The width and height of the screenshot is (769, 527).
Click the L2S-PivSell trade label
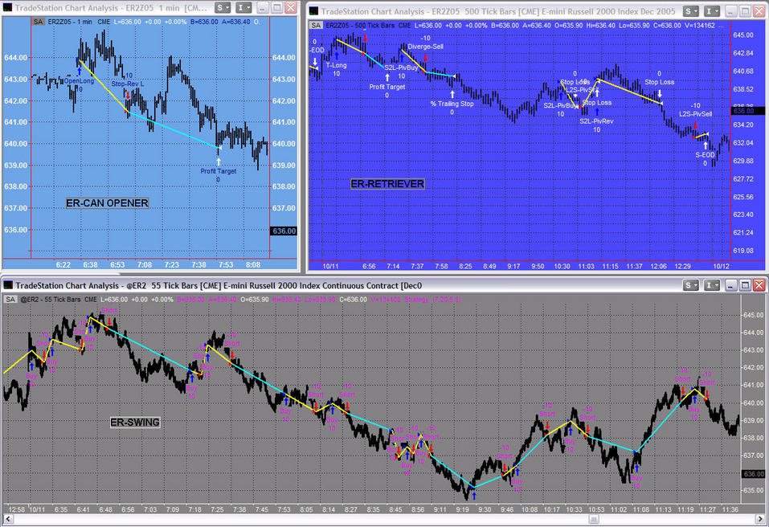695,114
